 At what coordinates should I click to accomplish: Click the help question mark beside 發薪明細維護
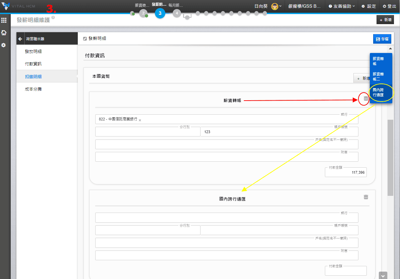click(x=53, y=18)
